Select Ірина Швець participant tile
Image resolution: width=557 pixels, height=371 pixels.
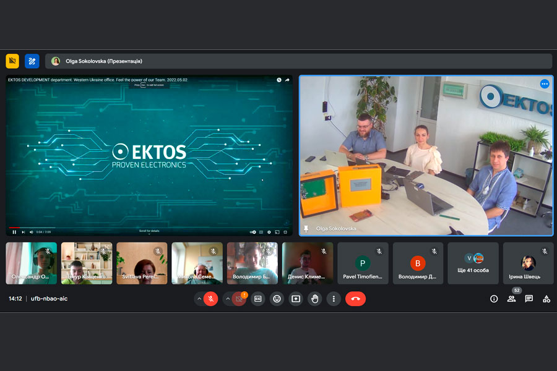tap(529, 263)
